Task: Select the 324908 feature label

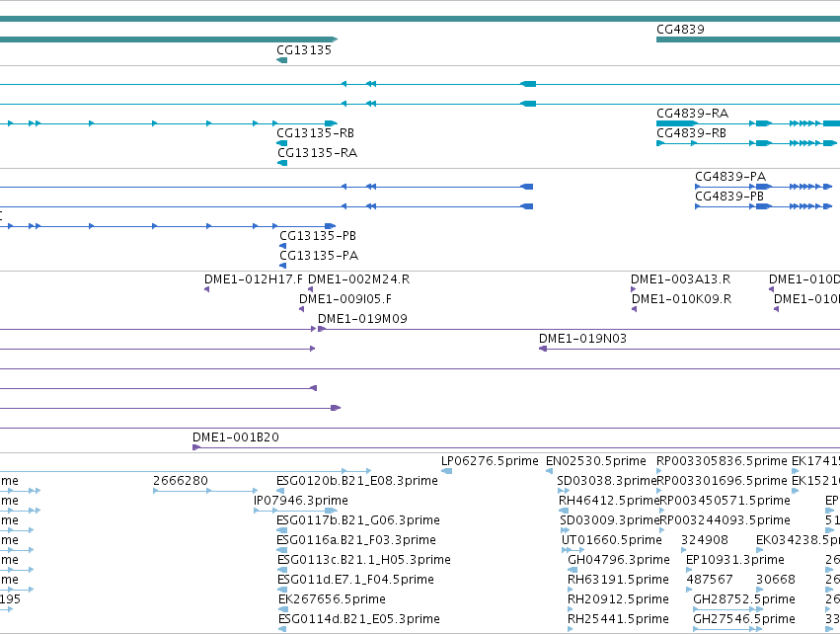Action: tap(705, 541)
